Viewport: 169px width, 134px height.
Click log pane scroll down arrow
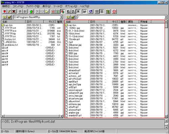[166, 127]
